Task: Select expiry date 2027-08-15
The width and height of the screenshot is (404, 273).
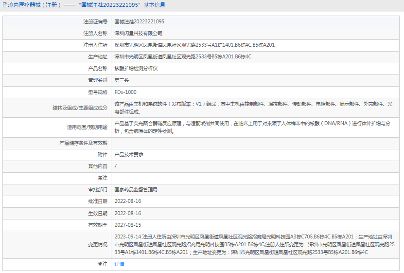Action: click(x=128, y=225)
